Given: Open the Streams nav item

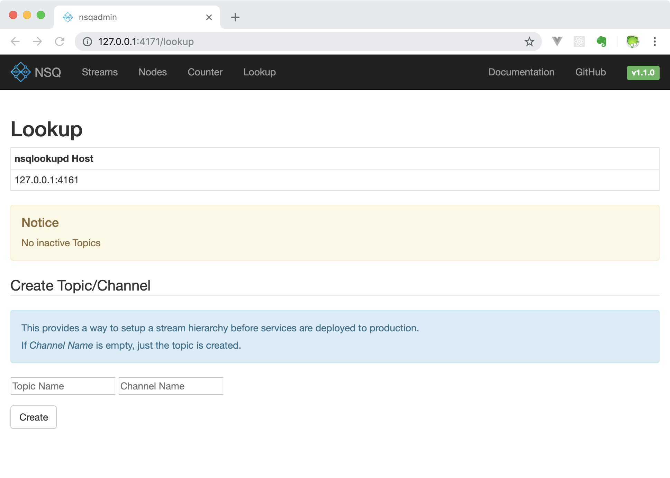Looking at the screenshot, I should click(100, 72).
